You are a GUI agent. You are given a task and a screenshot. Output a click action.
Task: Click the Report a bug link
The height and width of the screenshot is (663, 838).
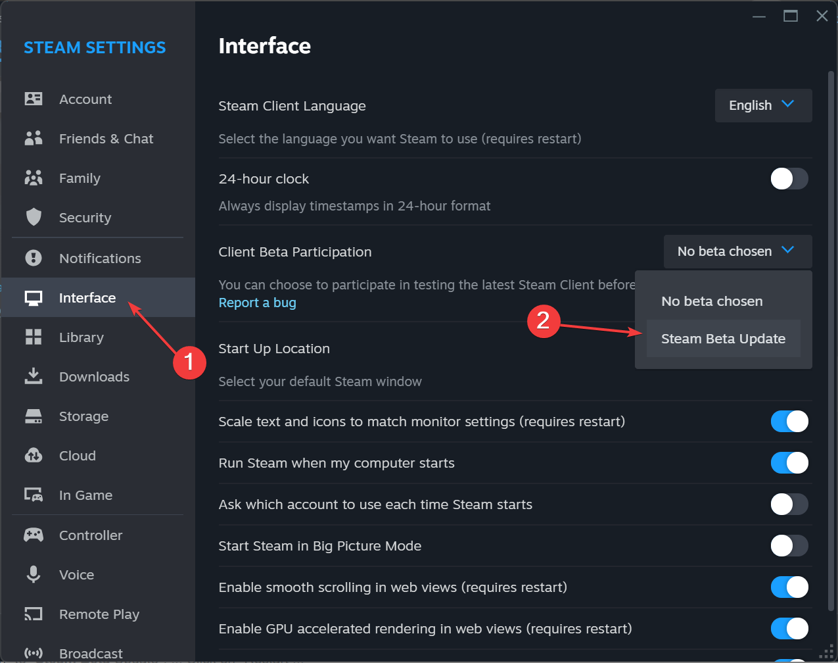[x=257, y=303]
